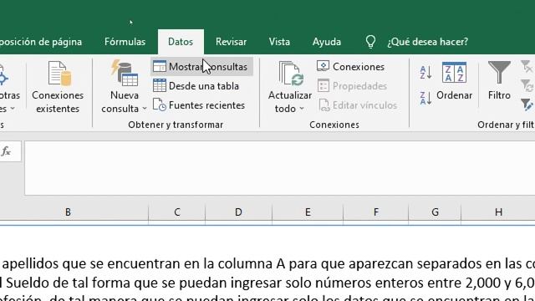
Task: Click the reapply filter icon
Action: coord(527,85)
